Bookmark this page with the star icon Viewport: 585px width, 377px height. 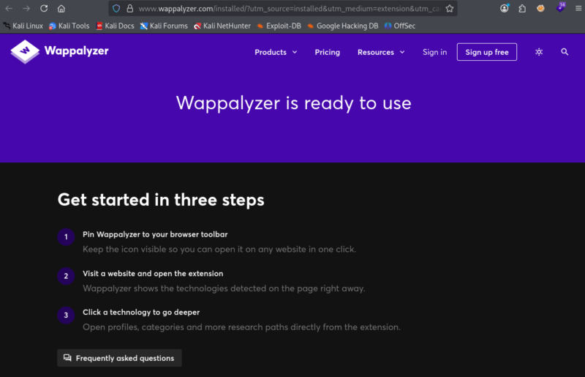450,8
